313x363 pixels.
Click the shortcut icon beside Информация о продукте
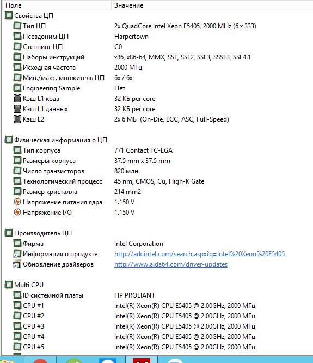click(x=17, y=254)
